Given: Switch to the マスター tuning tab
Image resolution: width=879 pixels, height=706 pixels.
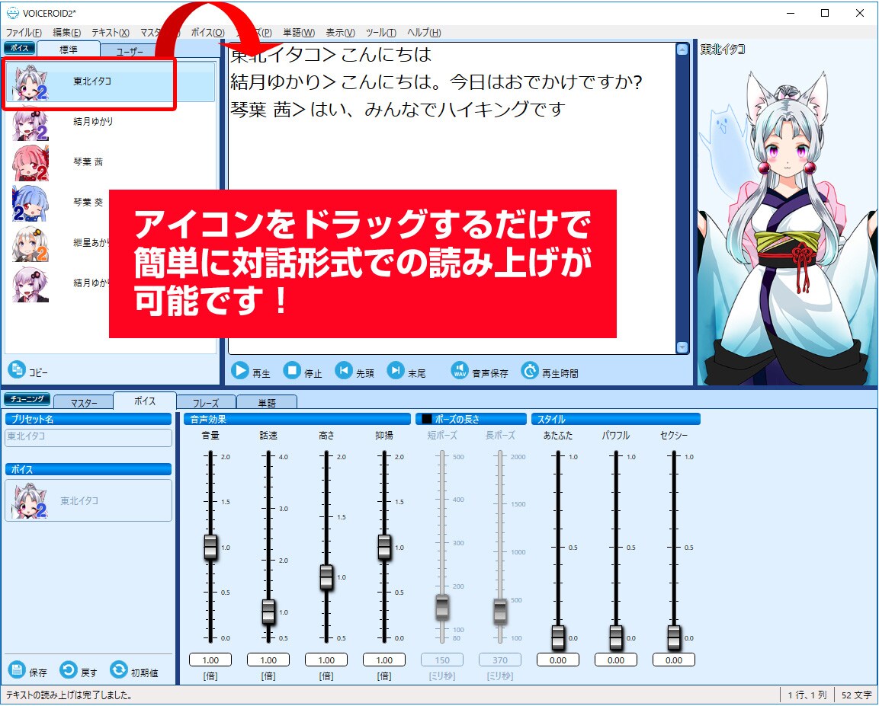Looking at the screenshot, I should click(x=84, y=403).
